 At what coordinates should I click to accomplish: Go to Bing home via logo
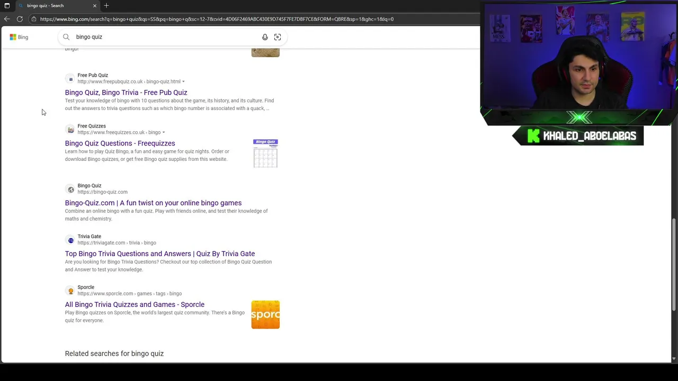point(19,37)
